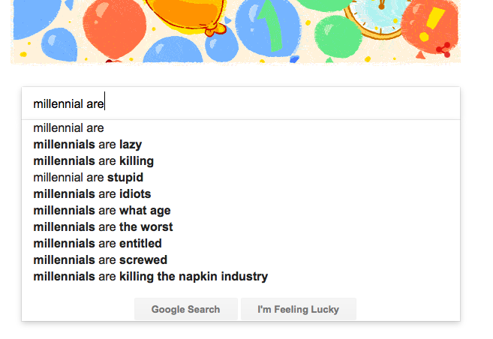Pick the "killing the napkin industry" suggestion
Viewport: 493px width, 339px height.
[150, 277]
